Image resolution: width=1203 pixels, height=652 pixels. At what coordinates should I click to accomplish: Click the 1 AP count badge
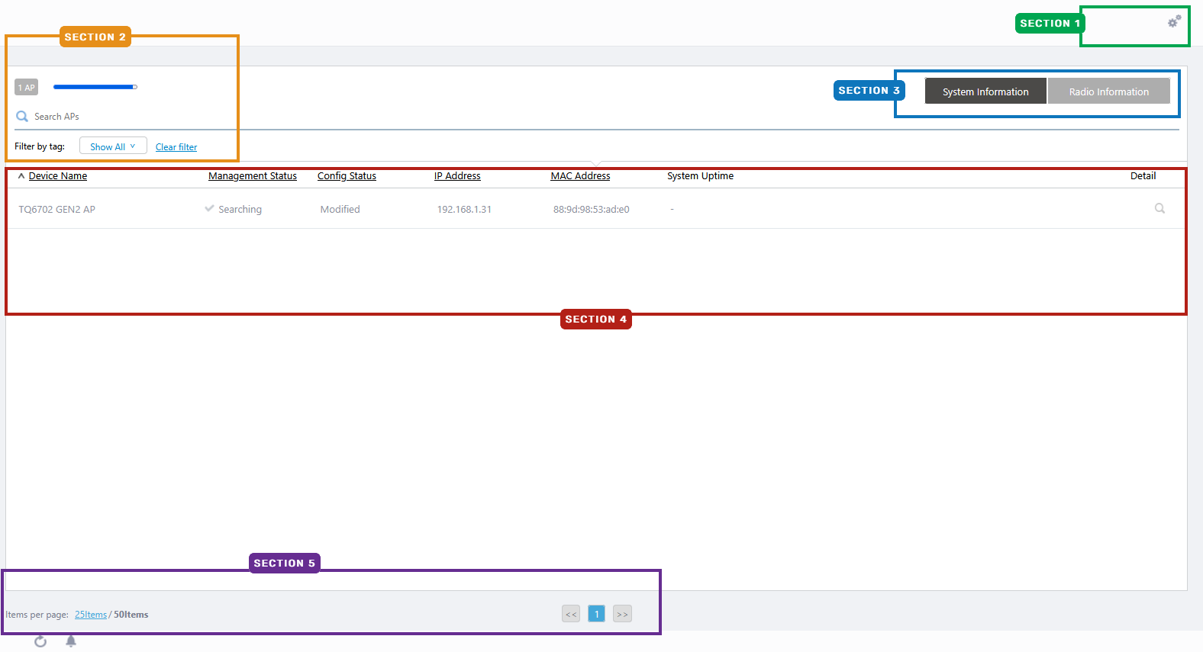[x=26, y=88]
